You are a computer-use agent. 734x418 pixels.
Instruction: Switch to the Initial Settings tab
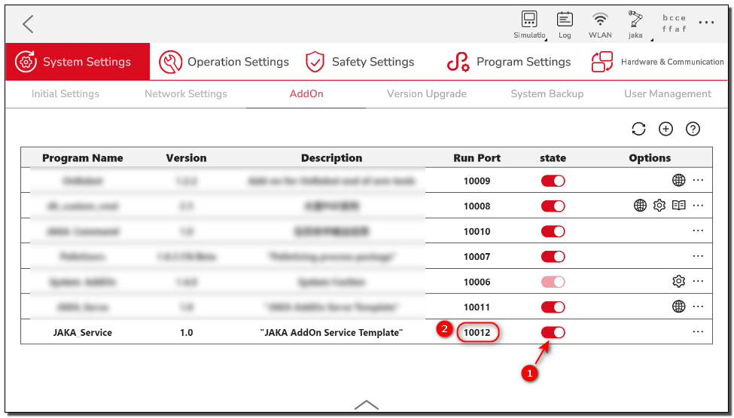point(65,94)
